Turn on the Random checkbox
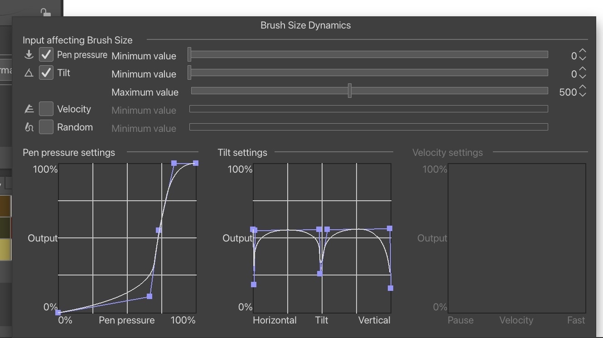Image resolution: width=603 pixels, height=338 pixels. (46, 127)
